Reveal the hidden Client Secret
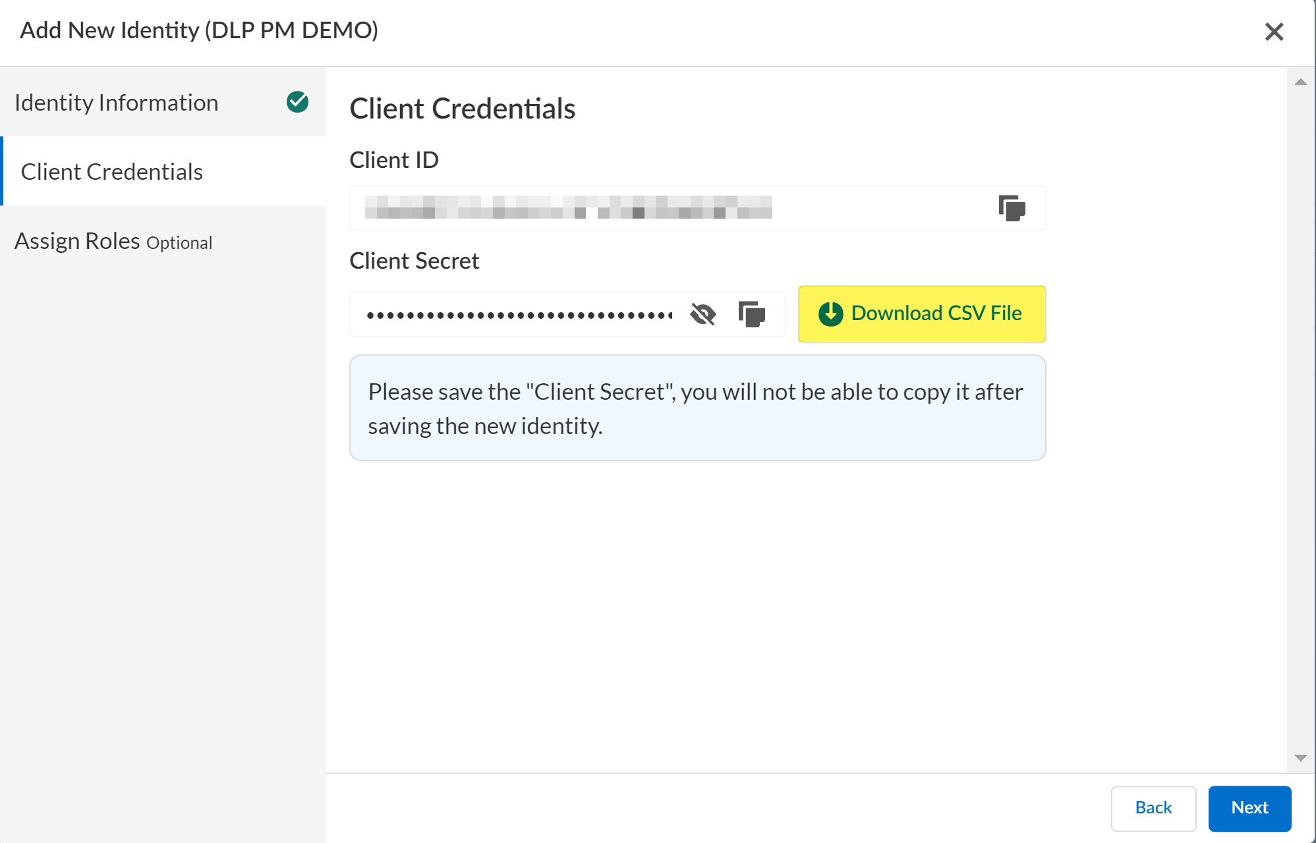Image resolution: width=1316 pixels, height=843 pixels. [702, 314]
